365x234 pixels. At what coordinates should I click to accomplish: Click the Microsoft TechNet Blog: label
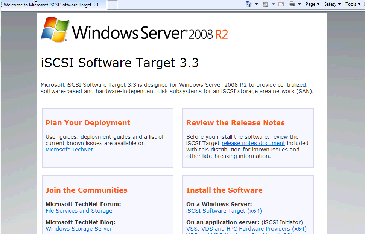pyautogui.click(x=81, y=222)
